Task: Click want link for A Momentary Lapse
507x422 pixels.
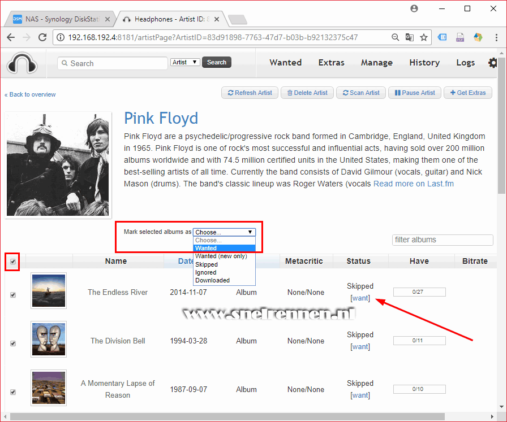Action: tap(360, 395)
